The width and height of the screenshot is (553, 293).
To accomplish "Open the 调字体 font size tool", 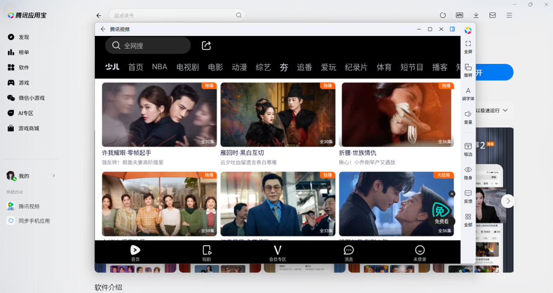I will (468, 91).
